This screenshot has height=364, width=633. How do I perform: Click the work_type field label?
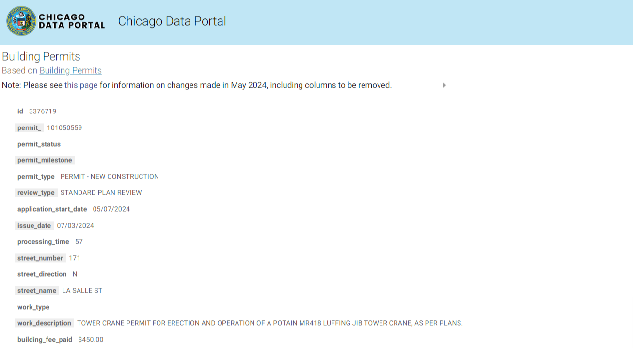33,307
